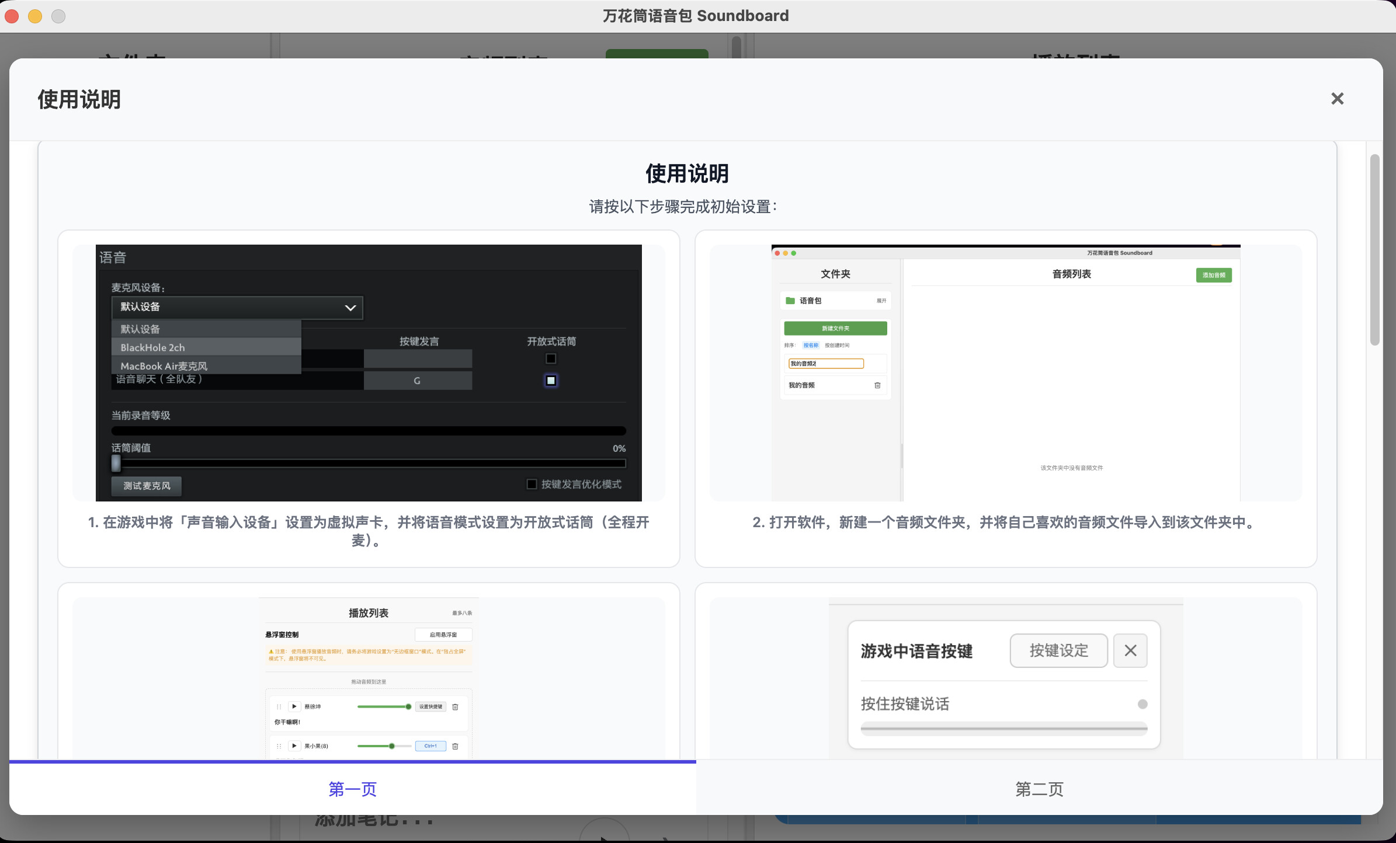The image size is (1396, 843).
Task: Click 展开 to expand the 语音包 folder
Action: [880, 300]
